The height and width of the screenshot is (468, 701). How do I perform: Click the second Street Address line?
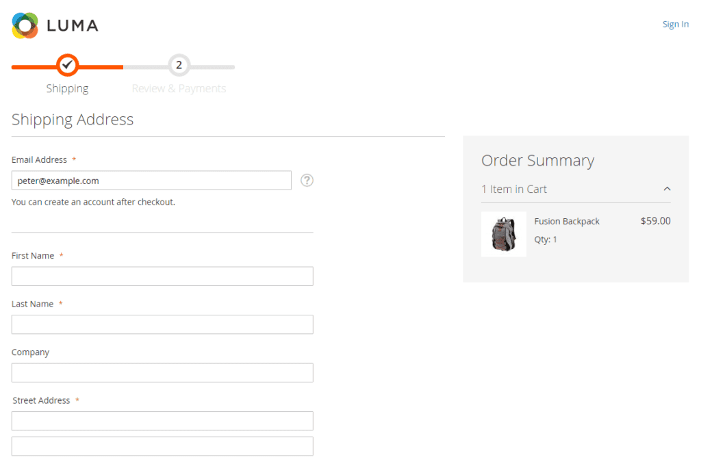pyautogui.click(x=162, y=446)
